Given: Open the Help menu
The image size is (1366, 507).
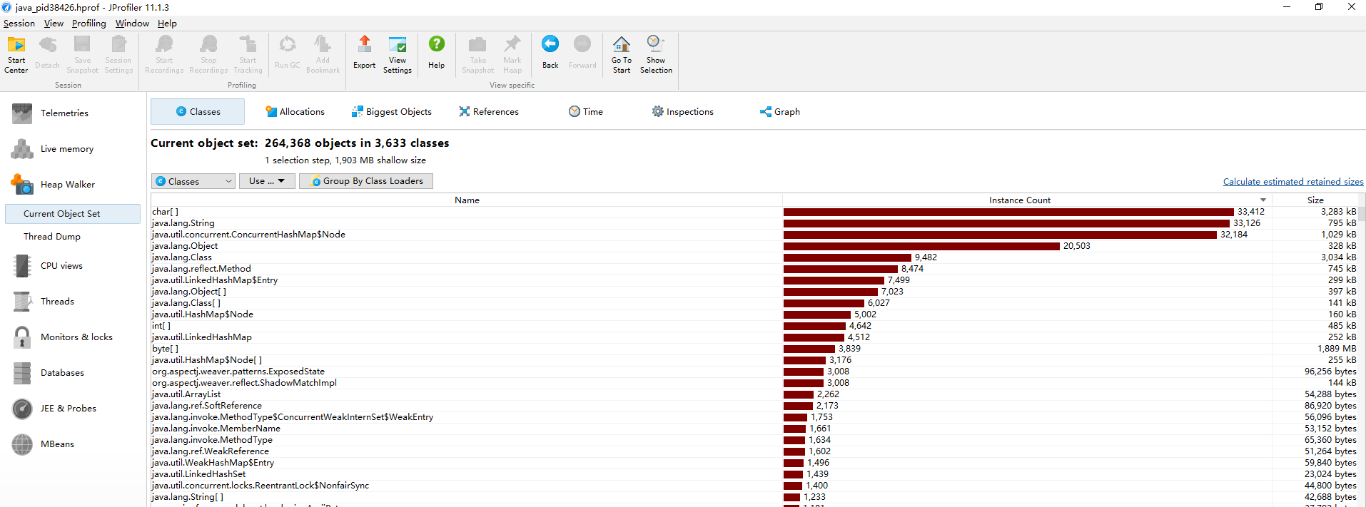Looking at the screenshot, I should point(167,24).
